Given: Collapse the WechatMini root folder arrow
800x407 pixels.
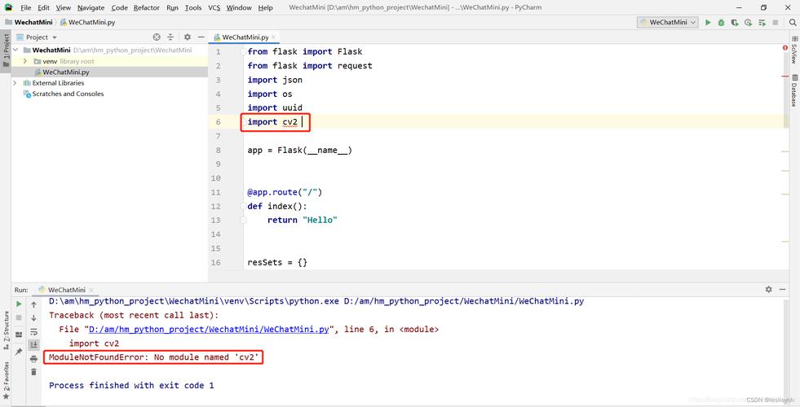Looking at the screenshot, I should [x=15, y=50].
